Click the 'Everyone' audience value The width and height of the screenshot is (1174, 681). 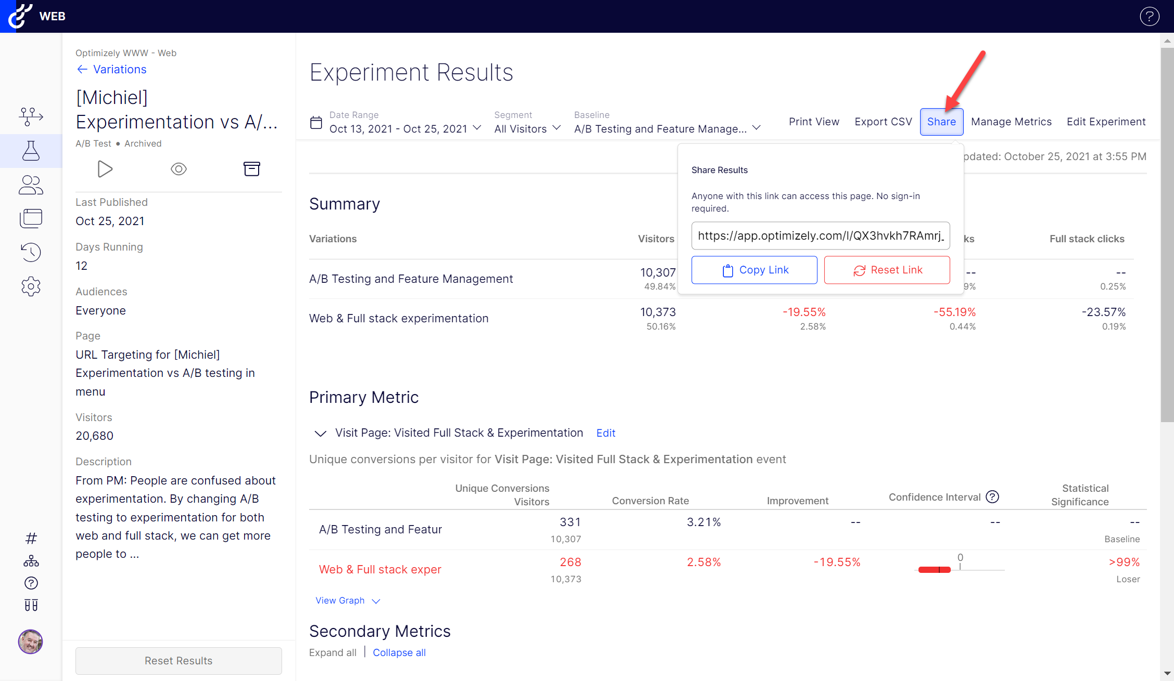[x=100, y=310]
